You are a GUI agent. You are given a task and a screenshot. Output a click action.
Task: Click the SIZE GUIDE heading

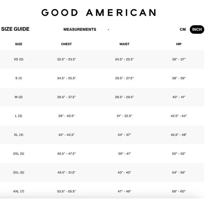(x=15, y=29)
